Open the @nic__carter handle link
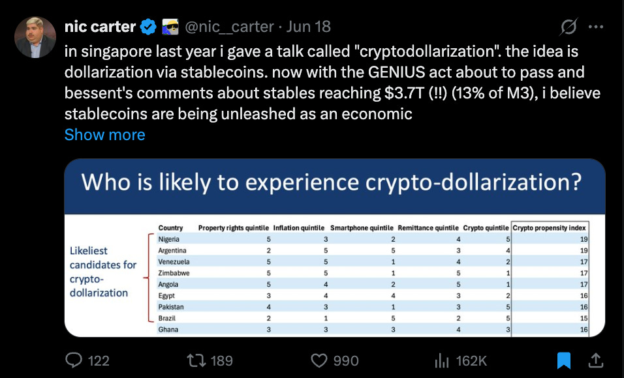Viewport: 624px width, 378px height. (x=229, y=27)
